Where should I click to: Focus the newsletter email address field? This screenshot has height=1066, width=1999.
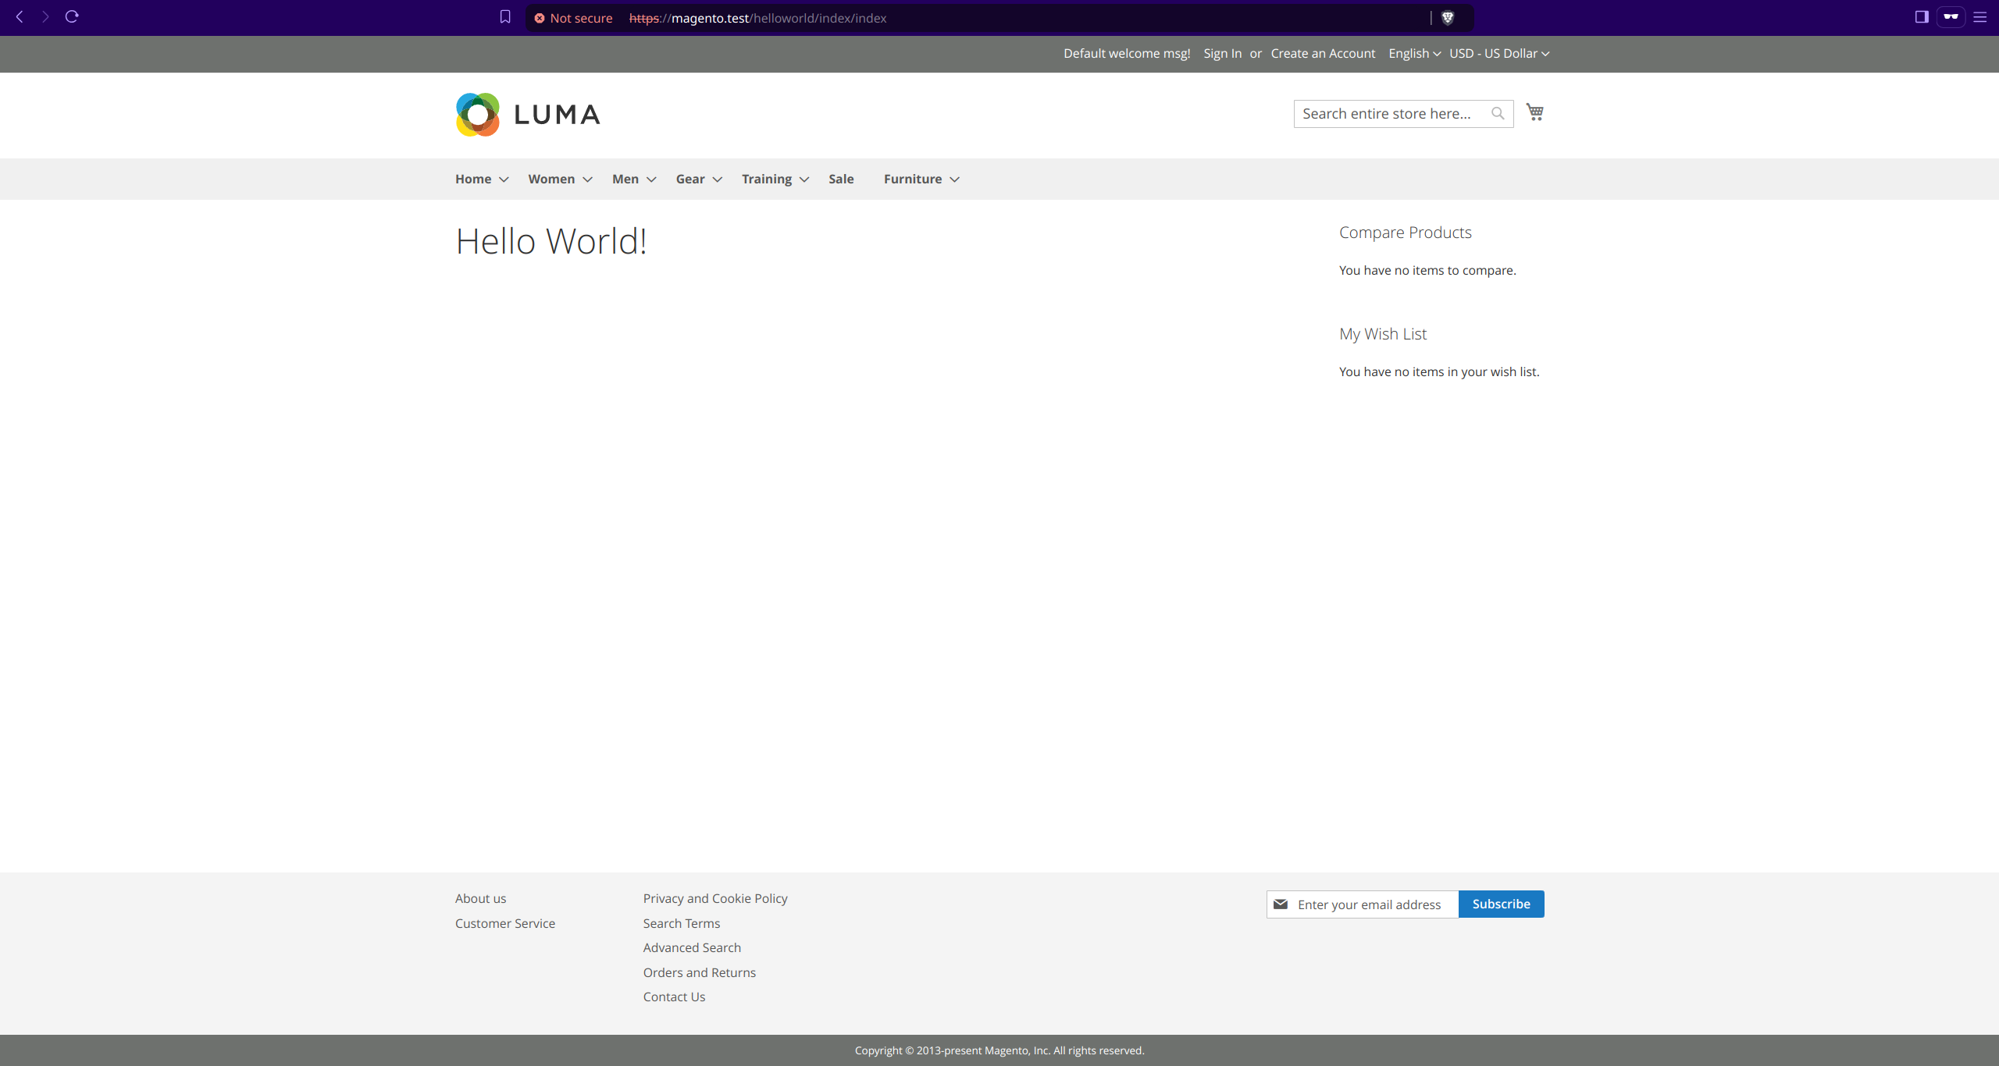point(1371,904)
